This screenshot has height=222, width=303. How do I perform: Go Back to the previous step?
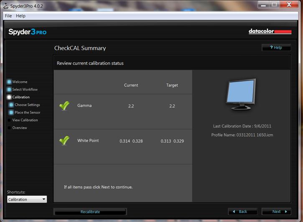click(242, 212)
